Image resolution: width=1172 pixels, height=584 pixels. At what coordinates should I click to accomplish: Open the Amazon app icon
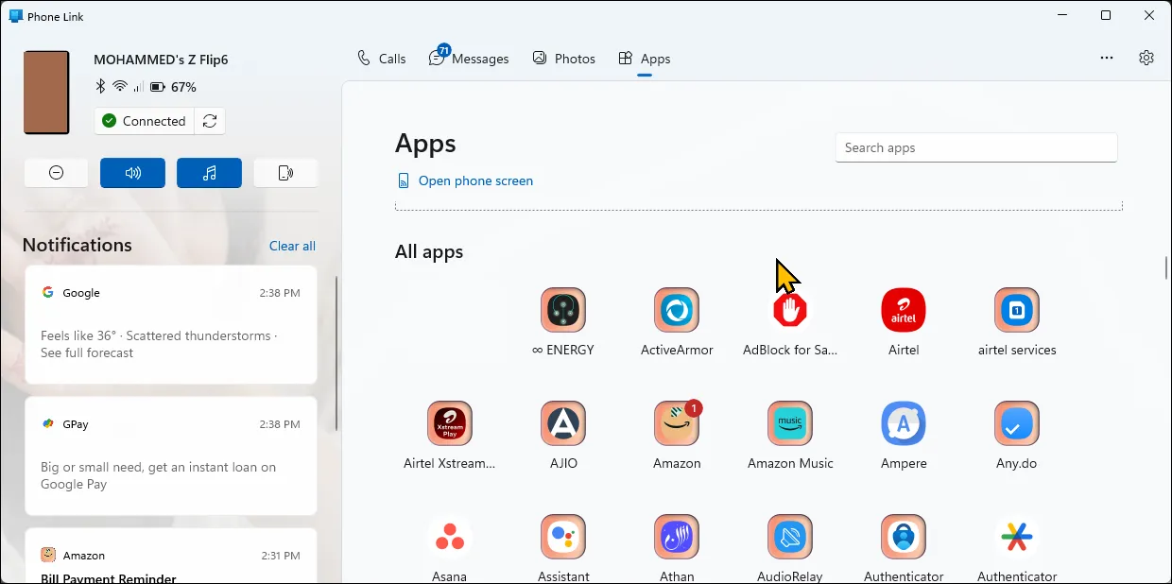click(x=677, y=423)
